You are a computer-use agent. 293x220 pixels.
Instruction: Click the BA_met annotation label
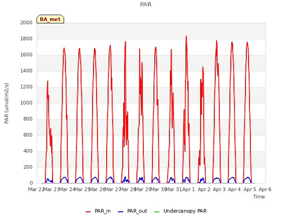50,19
